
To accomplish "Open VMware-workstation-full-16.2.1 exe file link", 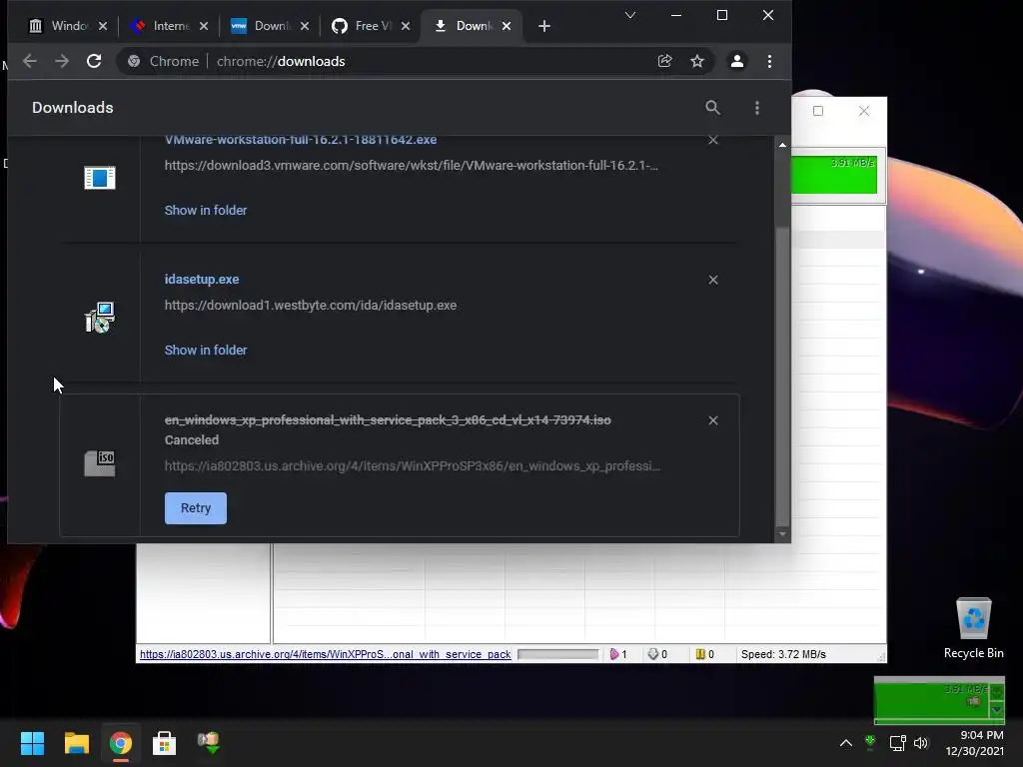I will point(301,140).
